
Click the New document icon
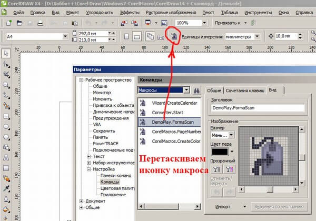(x=8, y=23)
